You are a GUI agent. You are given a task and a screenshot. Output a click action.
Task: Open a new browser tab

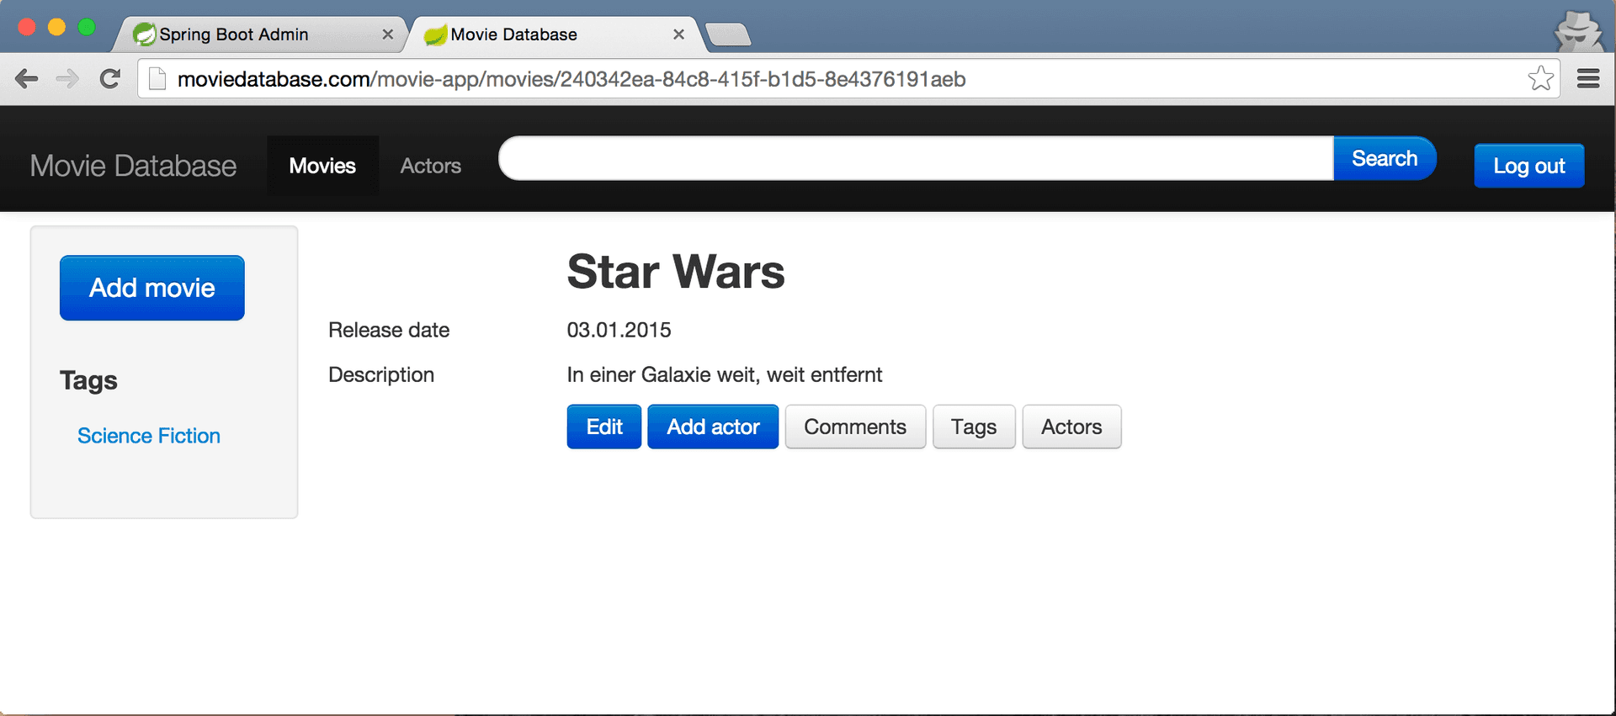(x=727, y=34)
